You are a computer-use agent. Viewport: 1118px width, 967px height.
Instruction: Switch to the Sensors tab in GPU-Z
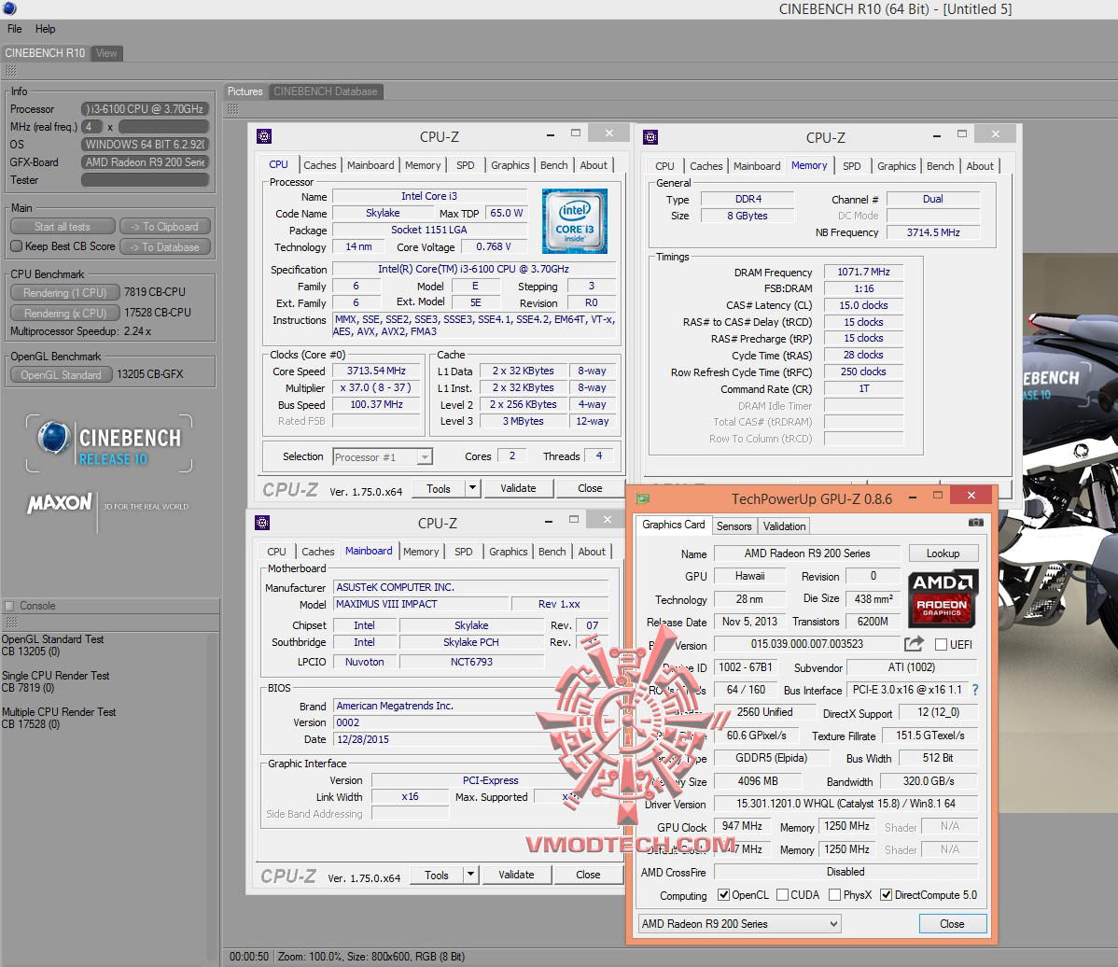pyautogui.click(x=734, y=526)
